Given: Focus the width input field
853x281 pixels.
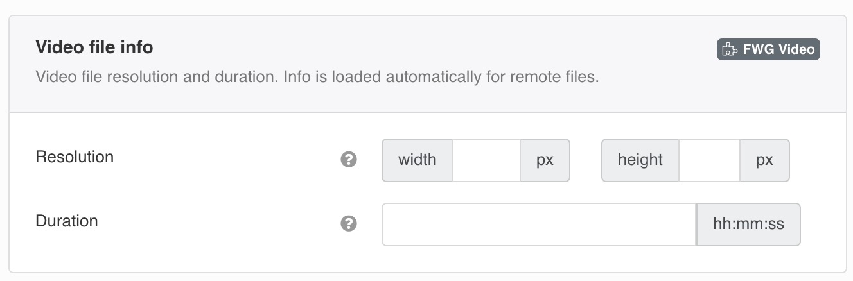Looking at the screenshot, I should [x=486, y=160].
